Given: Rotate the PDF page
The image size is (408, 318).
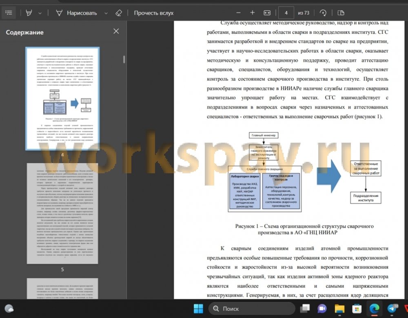Looking at the screenshot, I should (323, 13).
